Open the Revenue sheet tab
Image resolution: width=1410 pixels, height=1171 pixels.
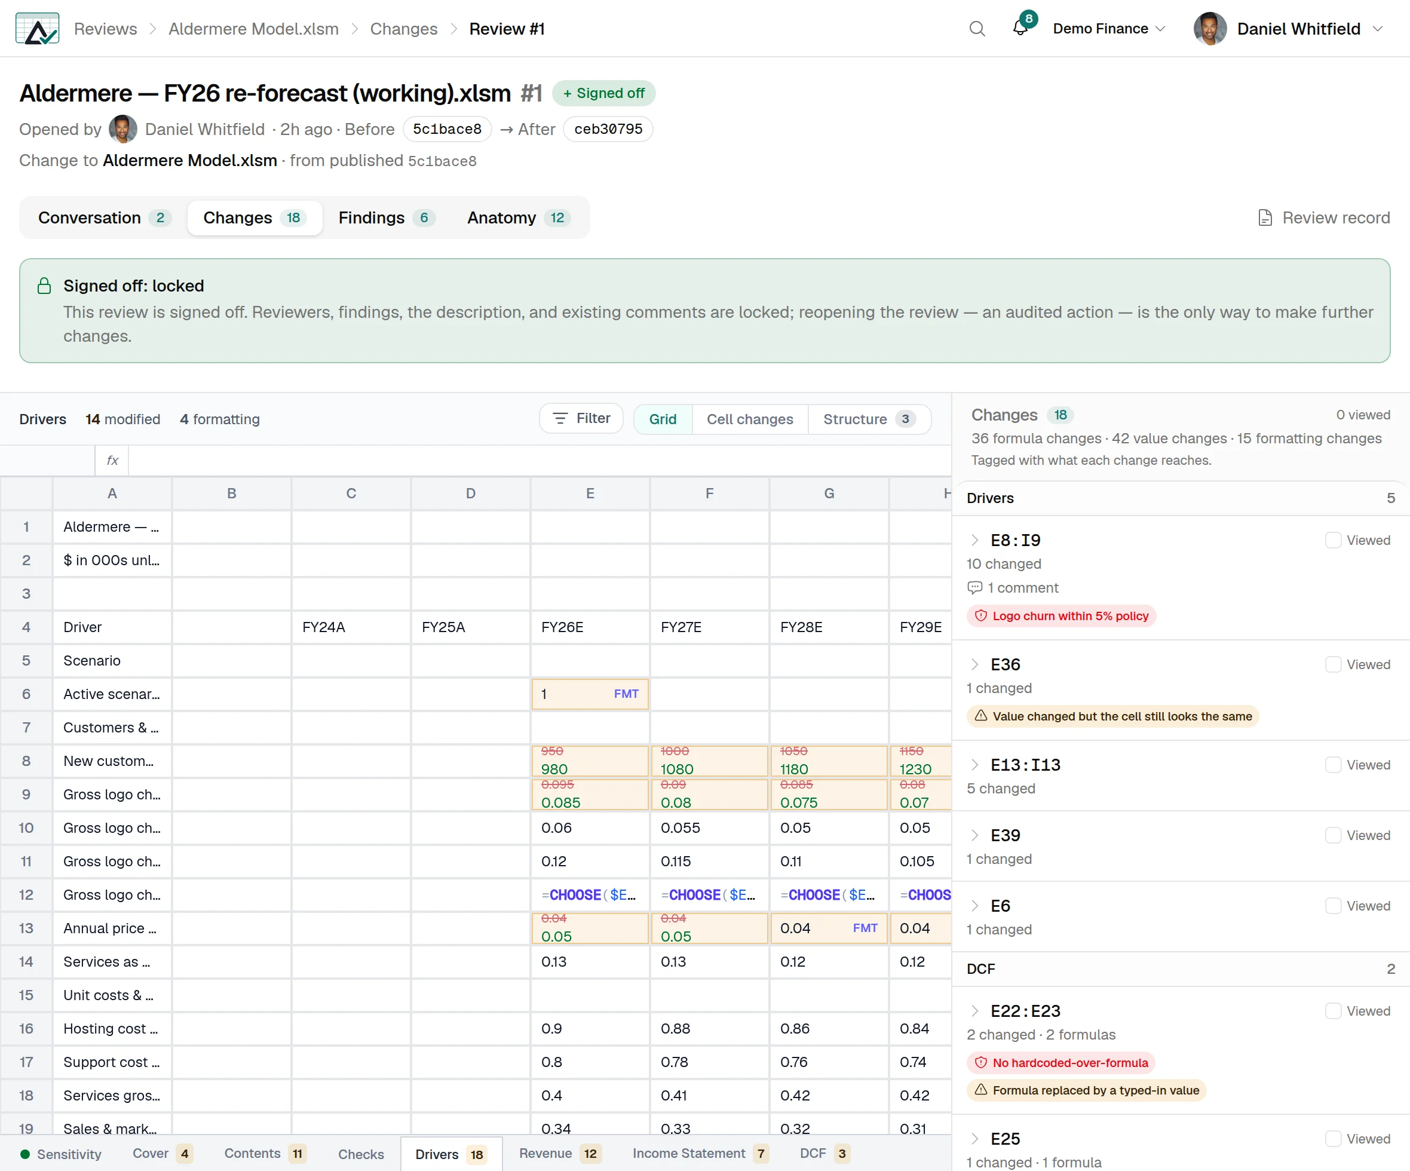click(x=559, y=1154)
